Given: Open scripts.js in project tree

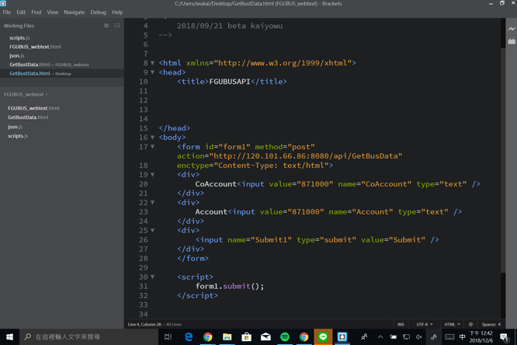Looking at the screenshot, I should pos(18,136).
